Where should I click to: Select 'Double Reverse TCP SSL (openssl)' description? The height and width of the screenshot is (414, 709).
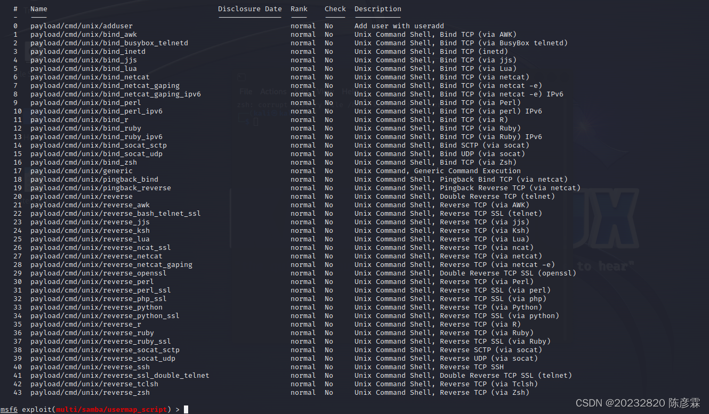508,273
